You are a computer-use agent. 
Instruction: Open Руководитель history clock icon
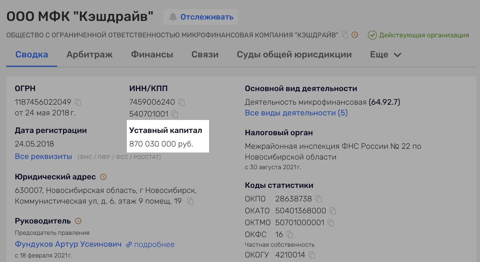pyautogui.click(x=78, y=221)
